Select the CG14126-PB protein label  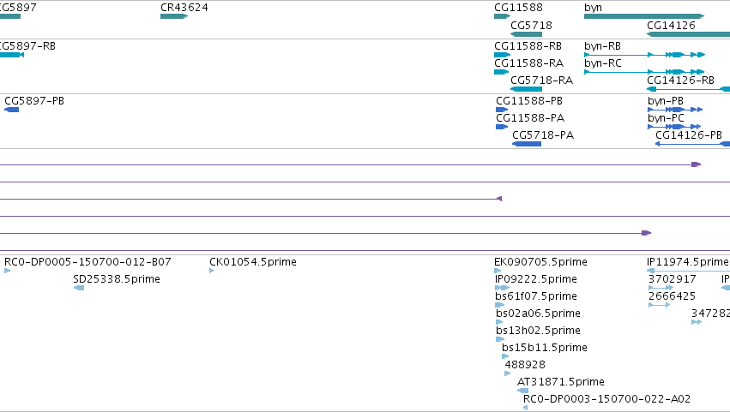tap(689, 135)
